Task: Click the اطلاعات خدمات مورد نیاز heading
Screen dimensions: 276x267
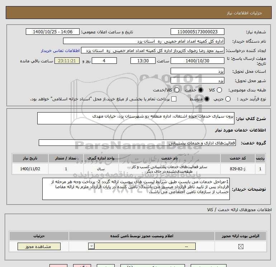Action: (x=240, y=130)
